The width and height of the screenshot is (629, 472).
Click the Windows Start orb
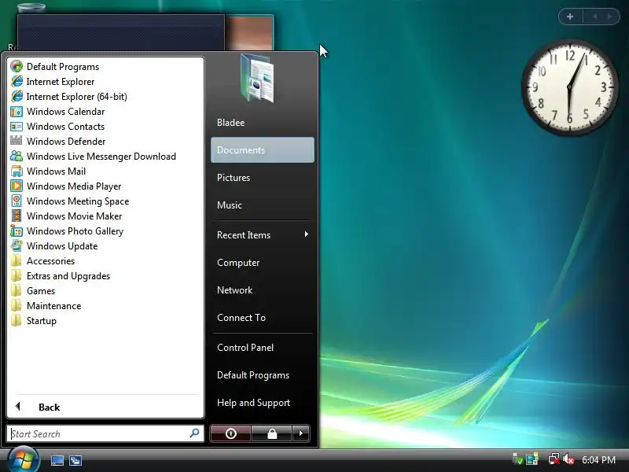[x=23, y=459]
